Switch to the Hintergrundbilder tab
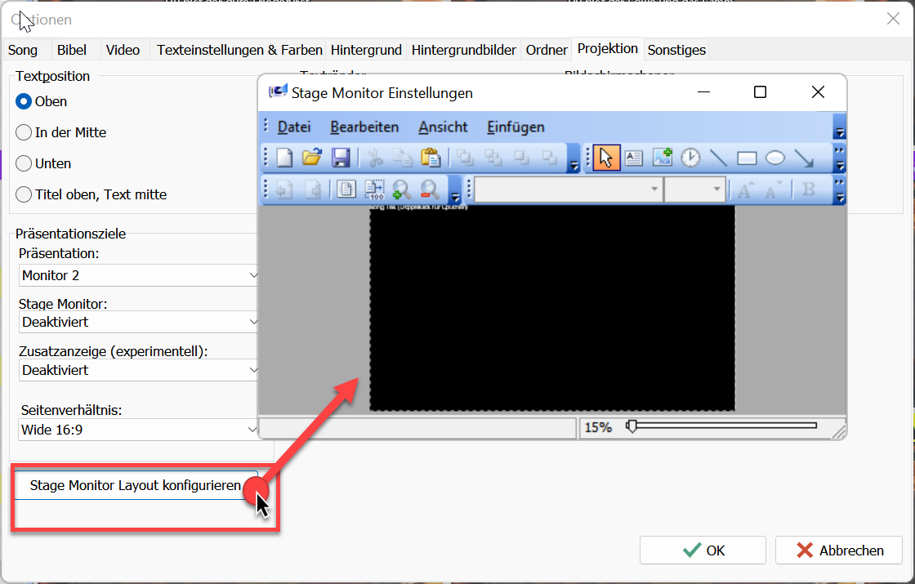Image resolution: width=915 pixels, height=584 pixels. click(x=463, y=50)
